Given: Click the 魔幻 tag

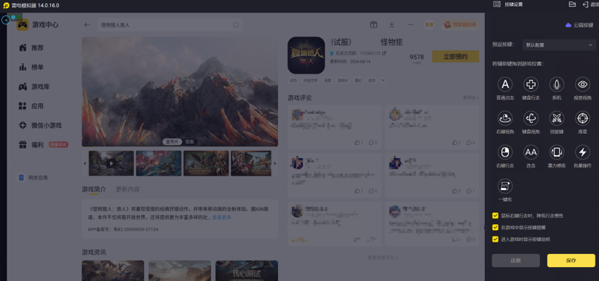Looking at the screenshot, I should point(358,81).
